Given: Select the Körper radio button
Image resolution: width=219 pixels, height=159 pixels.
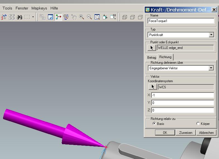Looking at the screenshot, I should pos(198,124).
